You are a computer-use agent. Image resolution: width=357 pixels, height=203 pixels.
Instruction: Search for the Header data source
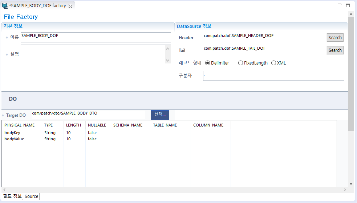click(x=335, y=37)
